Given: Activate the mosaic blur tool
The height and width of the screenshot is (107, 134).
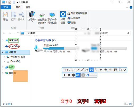Looking at the screenshot, I should (91, 70).
